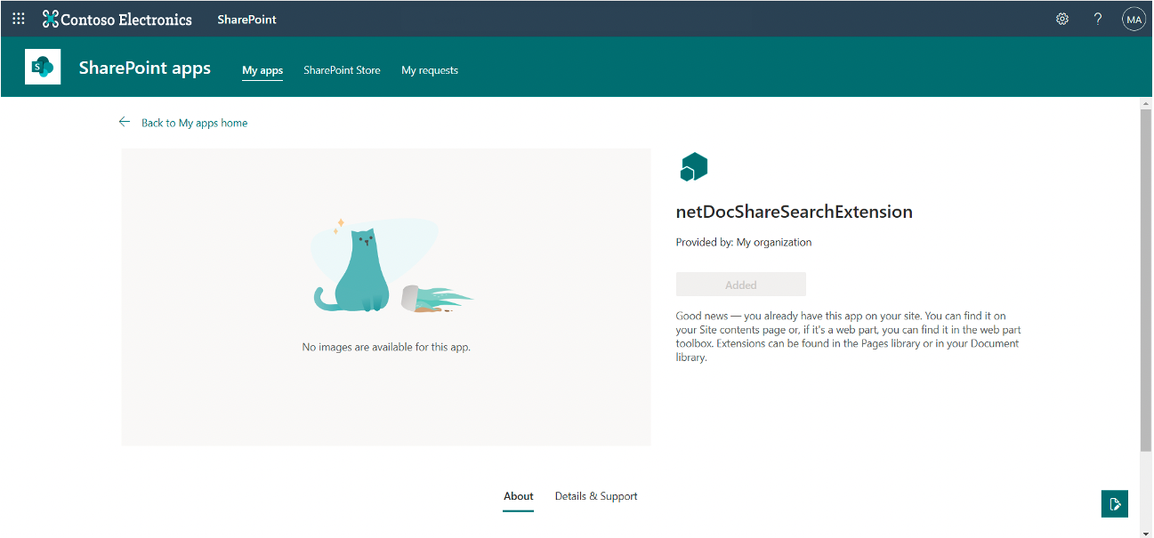Image resolution: width=1154 pixels, height=538 pixels.
Task: Select the About tab
Action: 519,496
